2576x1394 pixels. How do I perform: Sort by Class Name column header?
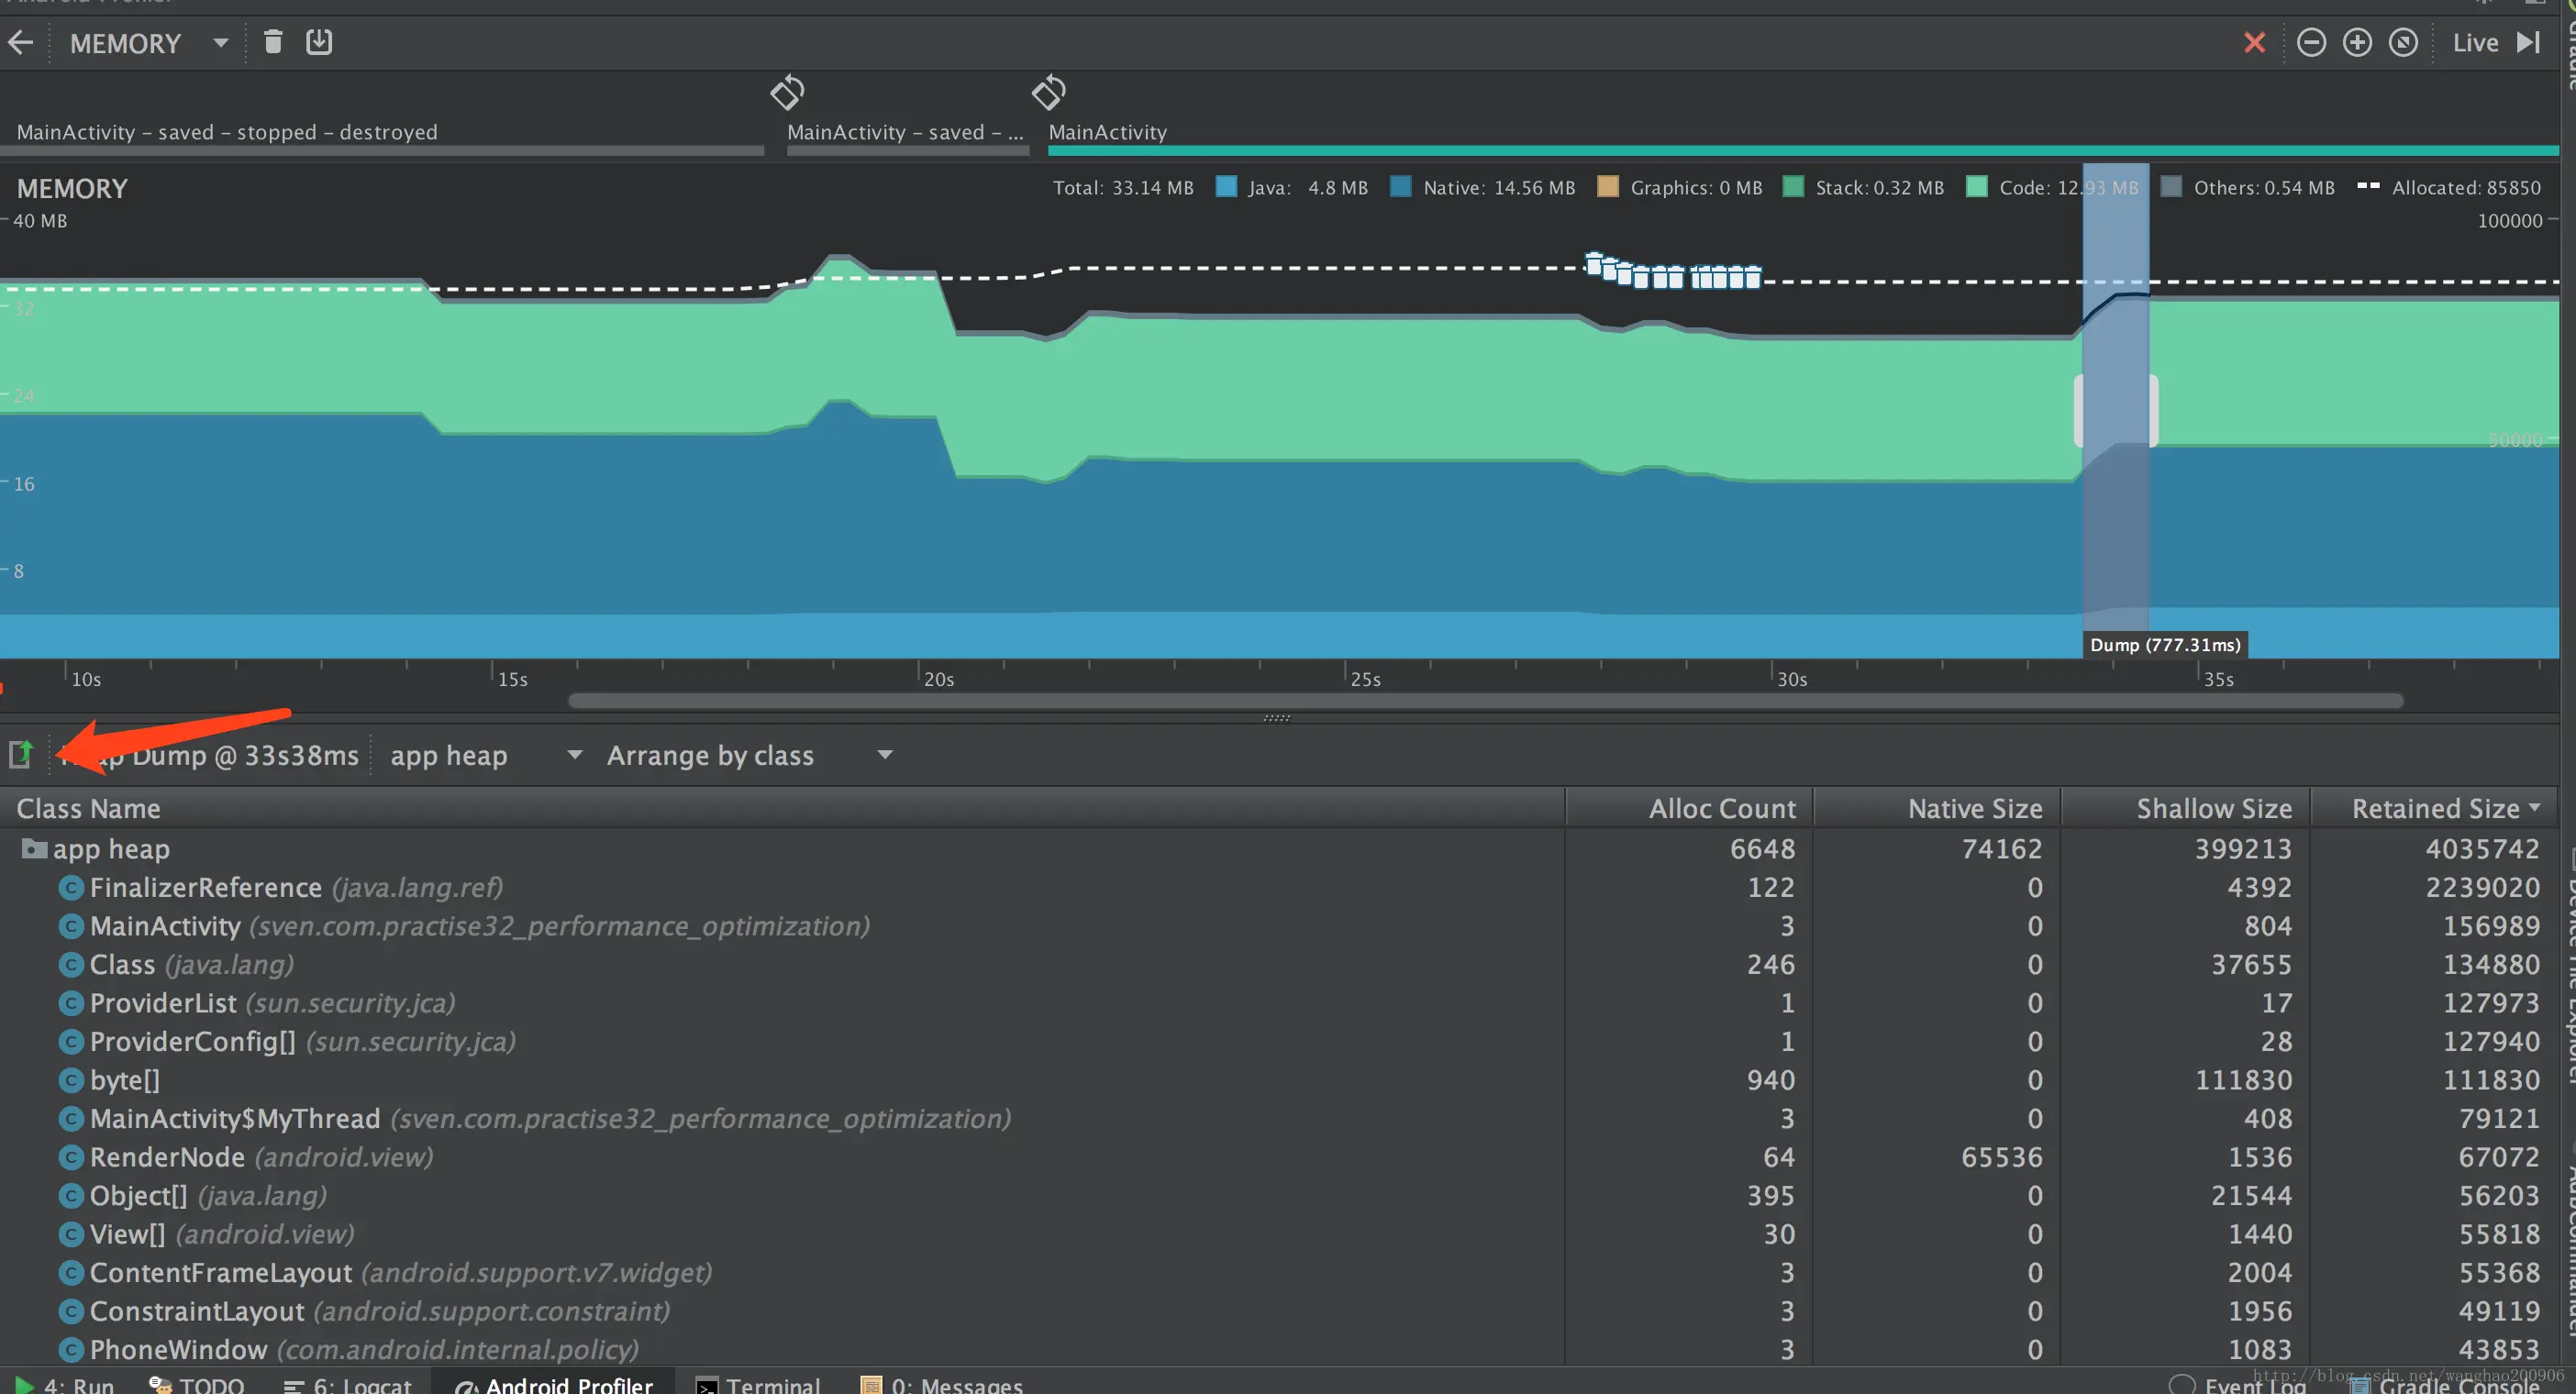tap(782, 808)
